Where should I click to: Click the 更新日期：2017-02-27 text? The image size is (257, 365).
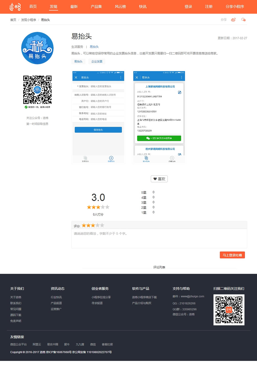(232, 38)
